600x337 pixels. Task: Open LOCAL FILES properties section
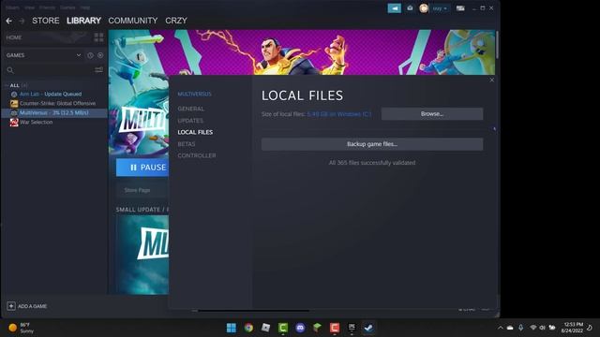[x=195, y=132]
